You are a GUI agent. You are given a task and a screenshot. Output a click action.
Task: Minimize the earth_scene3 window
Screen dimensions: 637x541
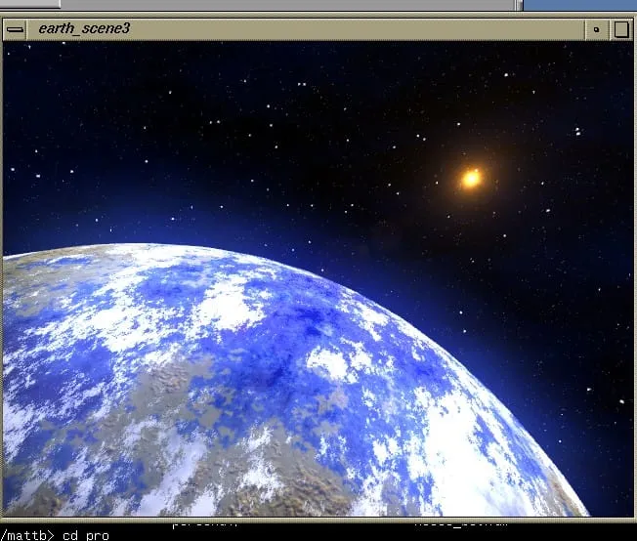pyautogui.click(x=596, y=29)
